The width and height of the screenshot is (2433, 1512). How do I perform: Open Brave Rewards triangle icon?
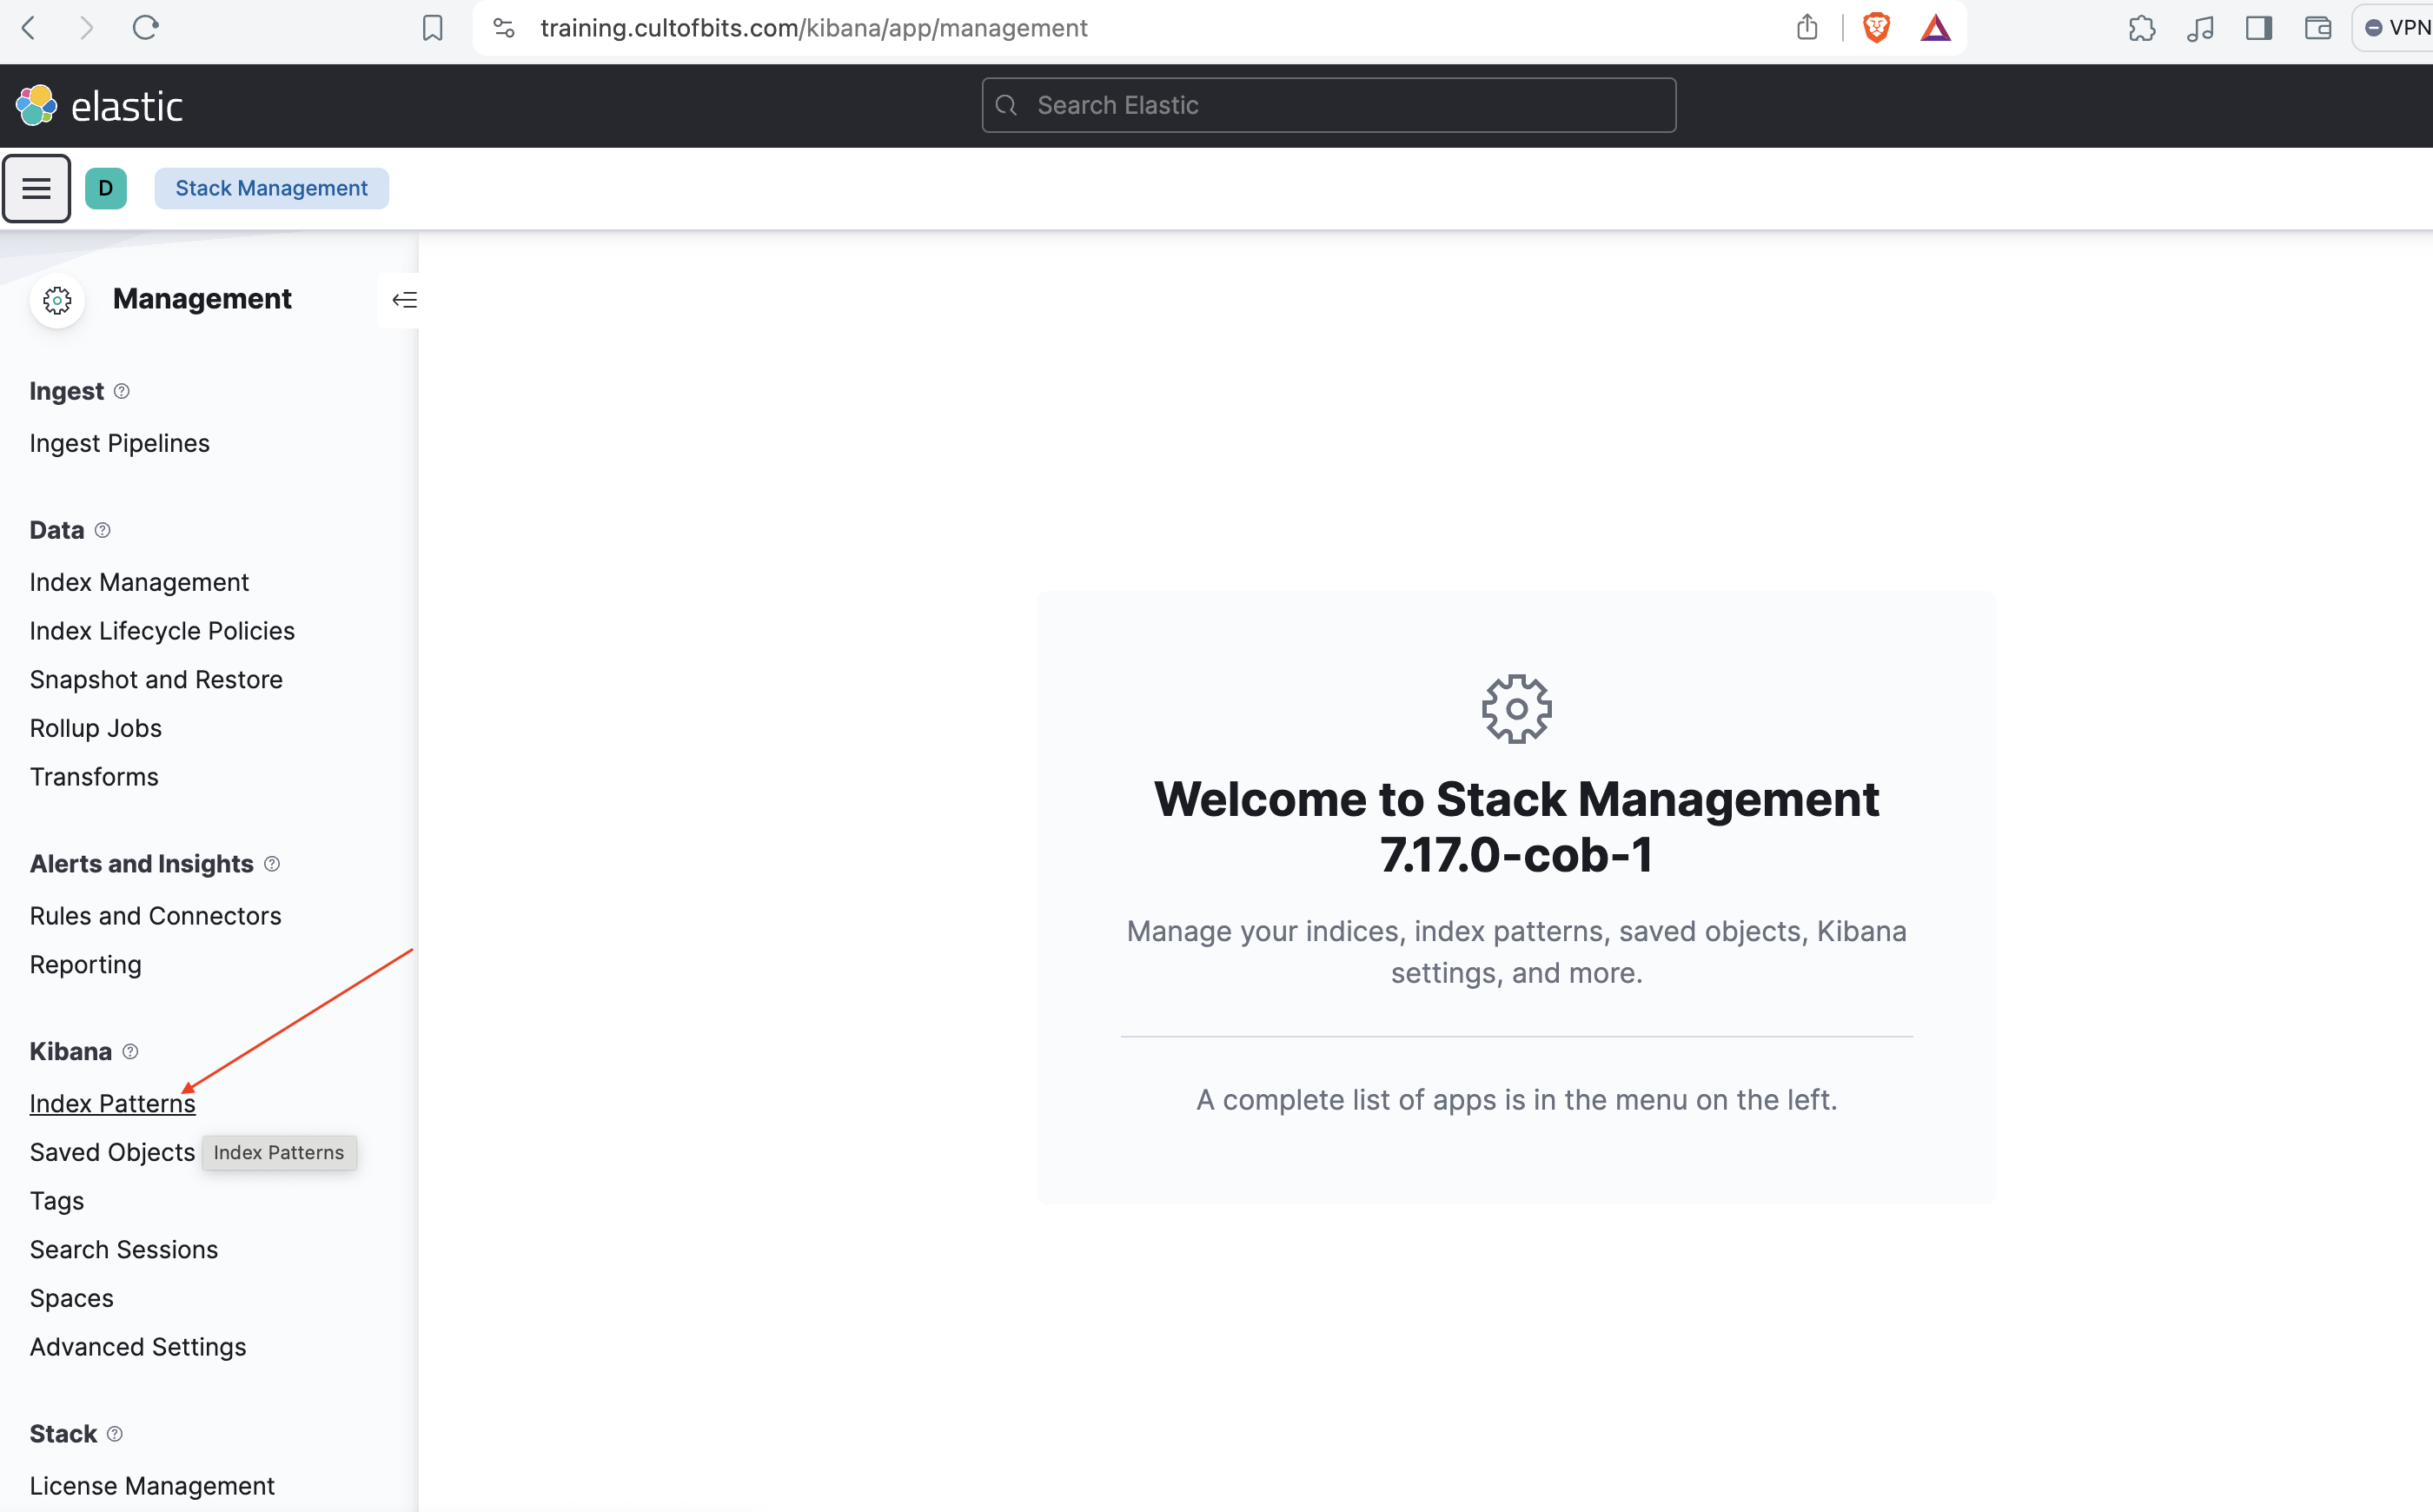[1935, 28]
